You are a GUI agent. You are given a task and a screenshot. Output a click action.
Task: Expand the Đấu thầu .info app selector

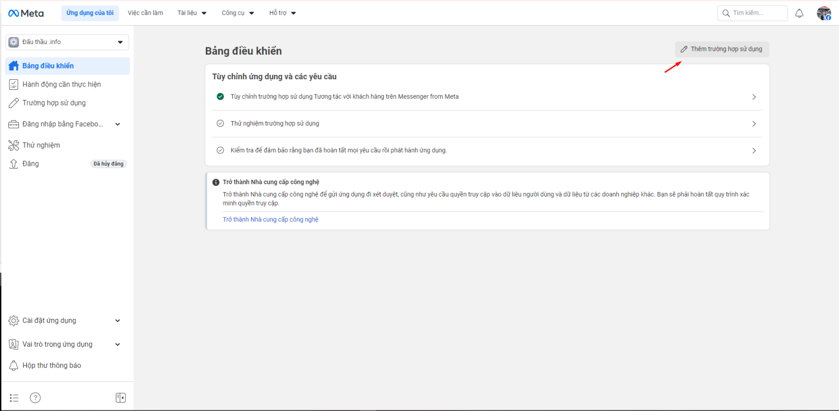click(67, 42)
